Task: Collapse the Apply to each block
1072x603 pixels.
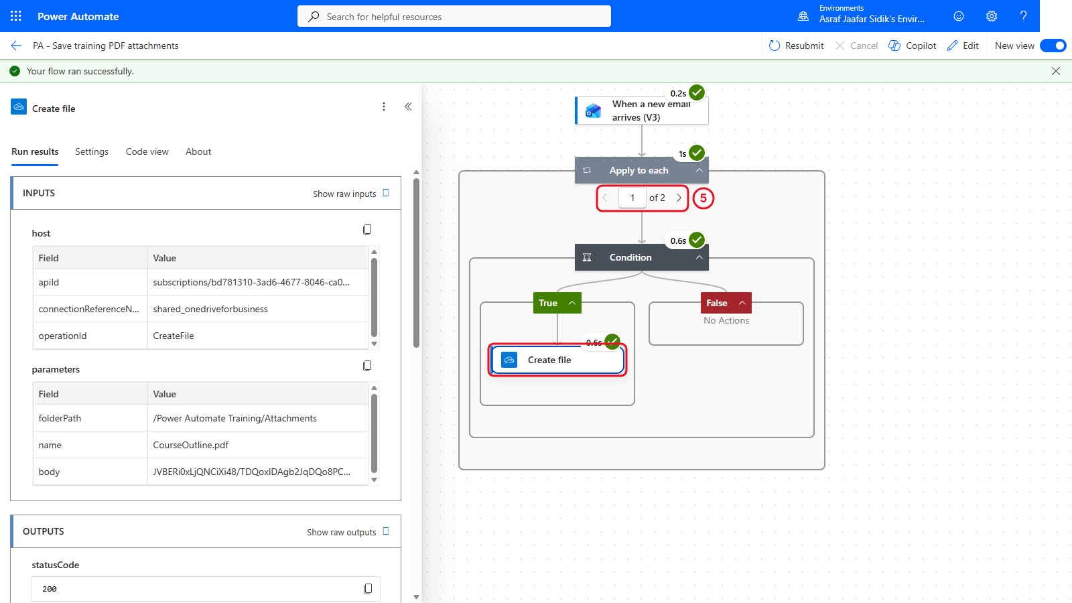Action: pyautogui.click(x=699, y=170)
